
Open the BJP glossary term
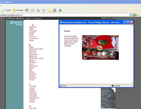31,70
